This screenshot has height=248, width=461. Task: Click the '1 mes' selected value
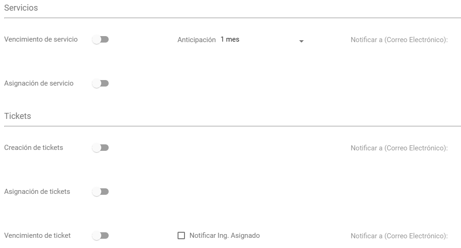click(230, 40)
